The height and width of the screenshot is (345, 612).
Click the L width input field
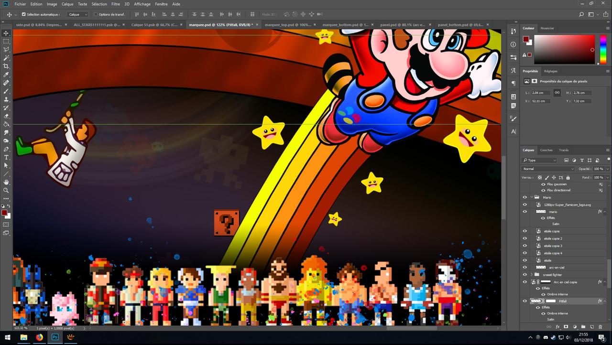pos(541,93)
